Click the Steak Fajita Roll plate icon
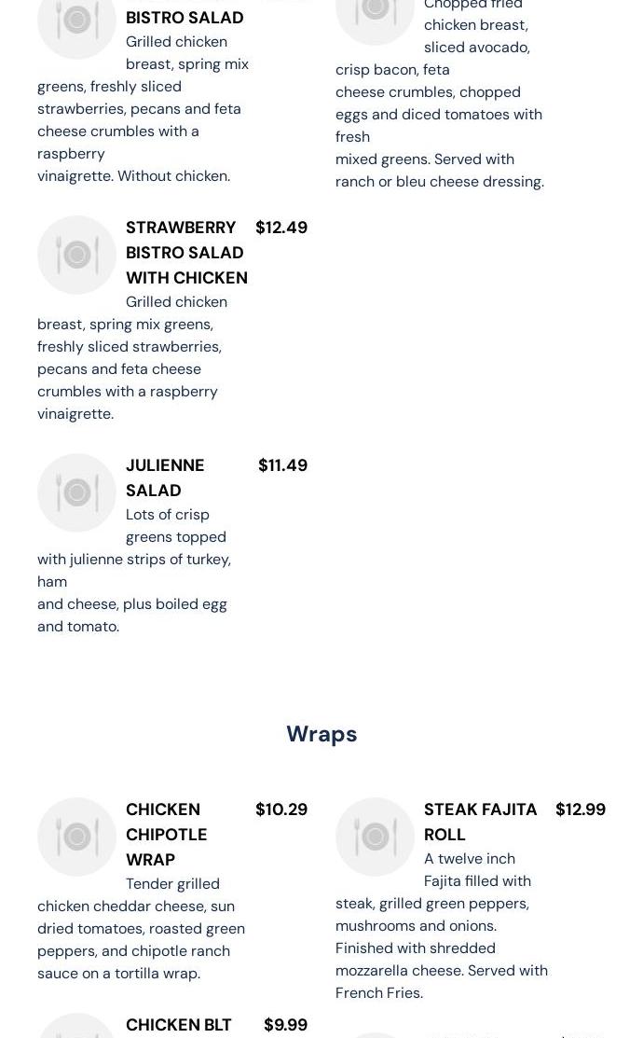643x1038 pixels. [375, 837]
